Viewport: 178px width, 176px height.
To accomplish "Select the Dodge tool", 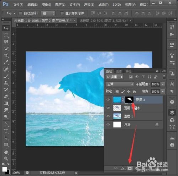I will tap(6, 117).
